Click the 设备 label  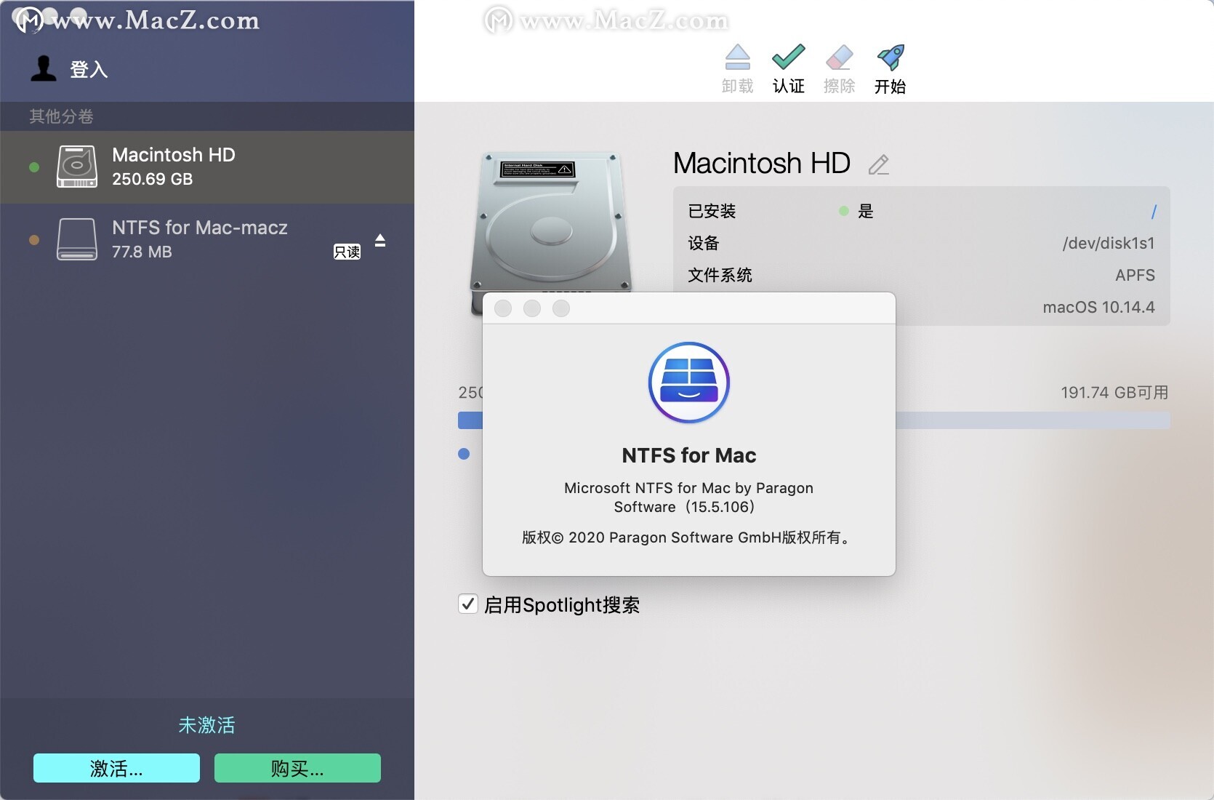(704, 243)
